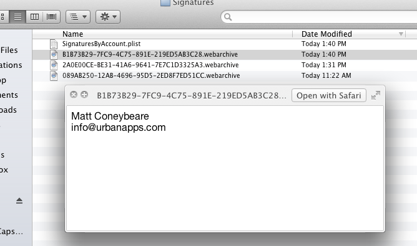
Task: Close the Quick Look preview panel
Action: (74, 95)
